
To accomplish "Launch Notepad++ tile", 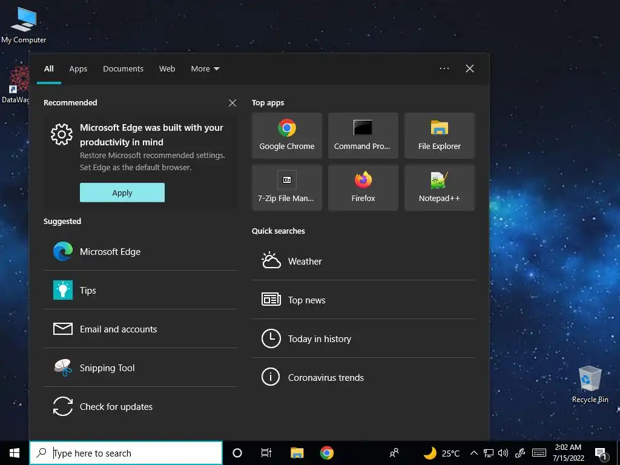I will click(x=440, y=188).
